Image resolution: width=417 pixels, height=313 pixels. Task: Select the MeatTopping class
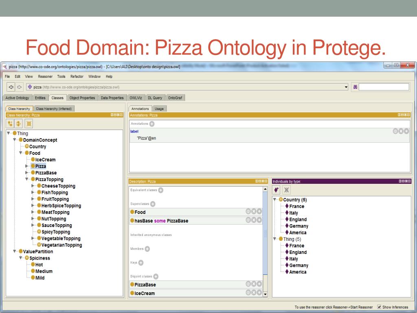pos(55,212)
